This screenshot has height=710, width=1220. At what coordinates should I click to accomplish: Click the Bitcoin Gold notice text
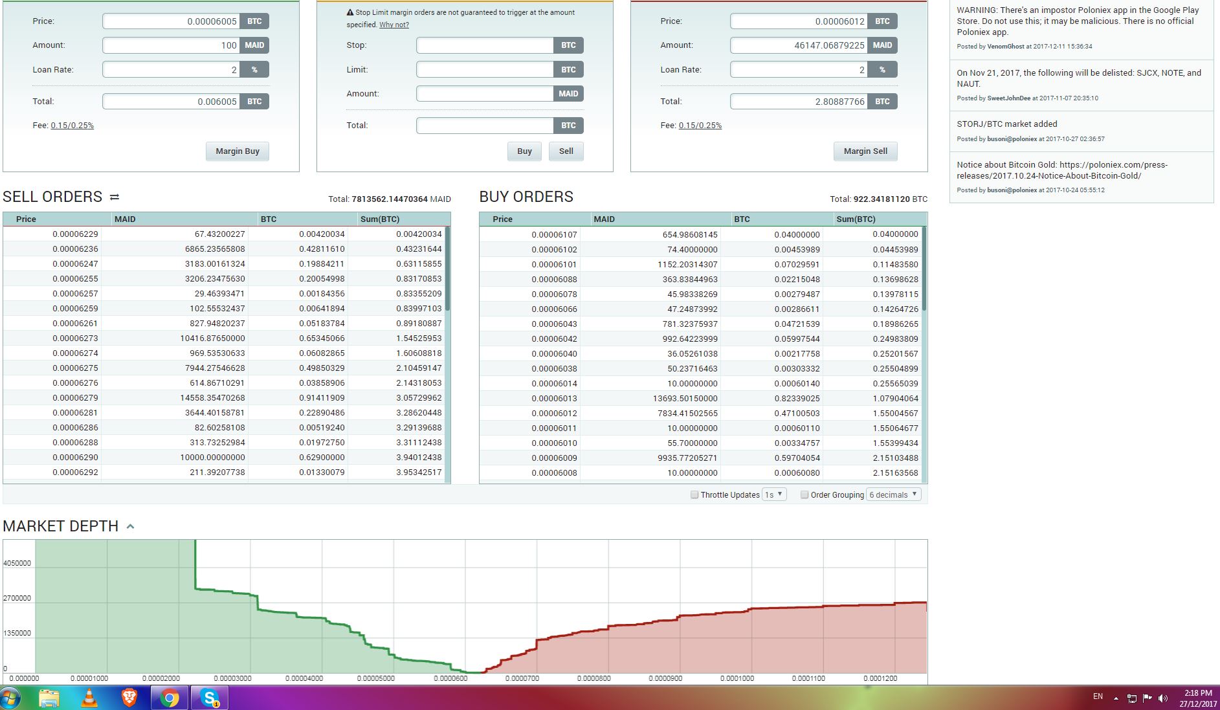[x=1062, y=170]
